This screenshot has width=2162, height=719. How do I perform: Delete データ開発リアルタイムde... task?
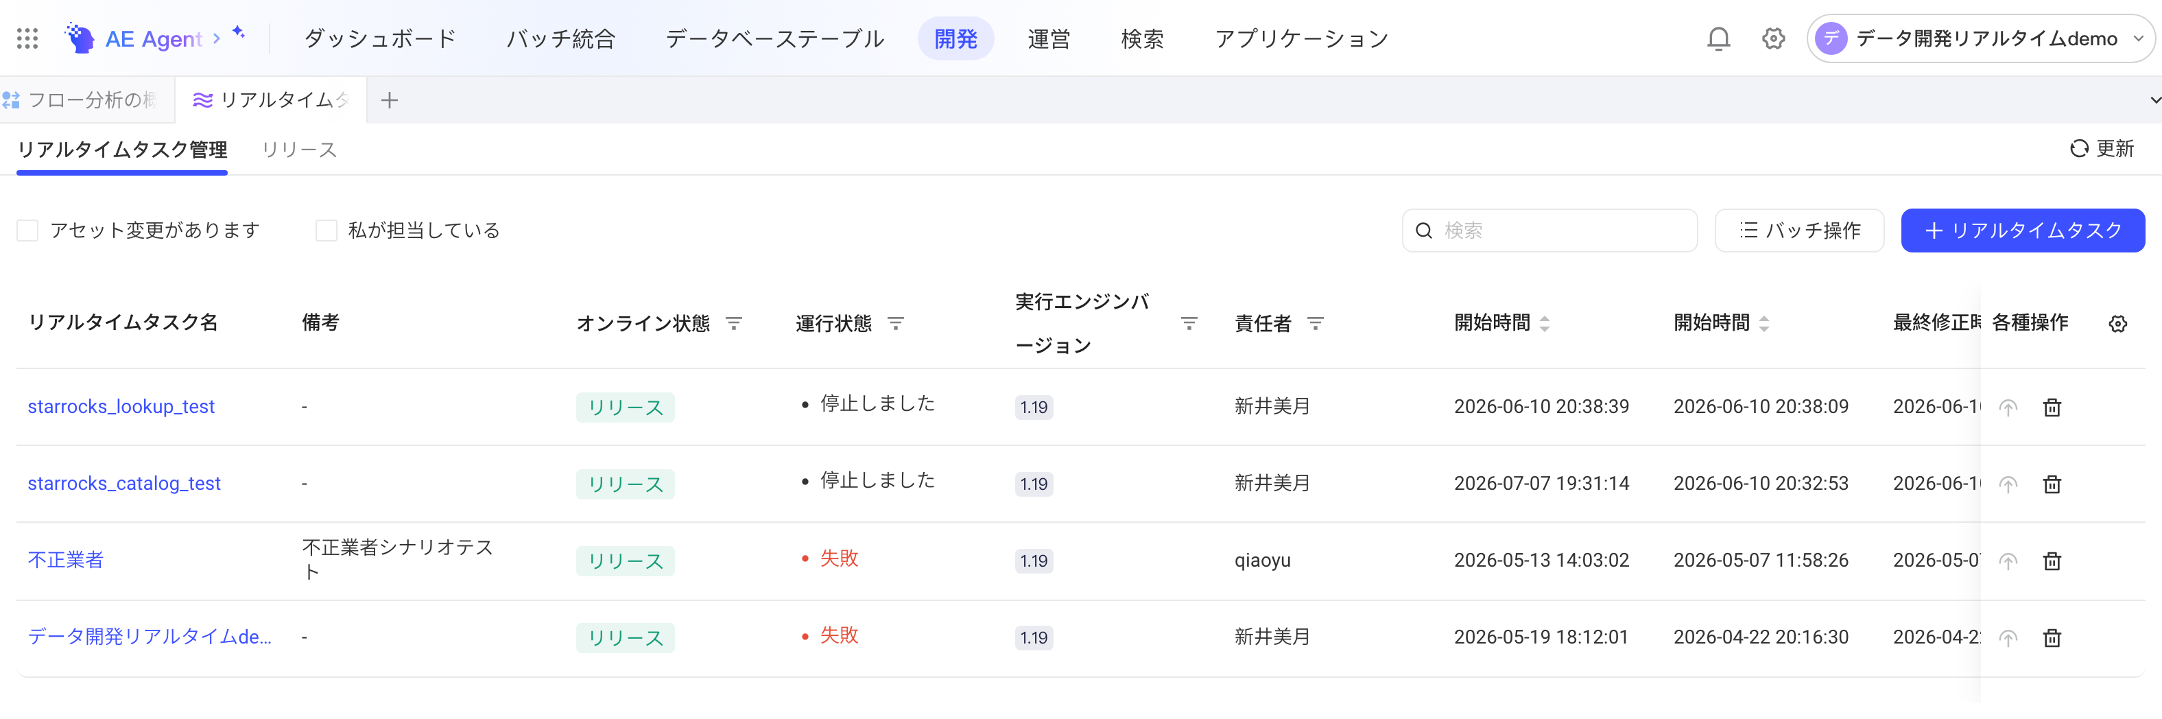2051,638
